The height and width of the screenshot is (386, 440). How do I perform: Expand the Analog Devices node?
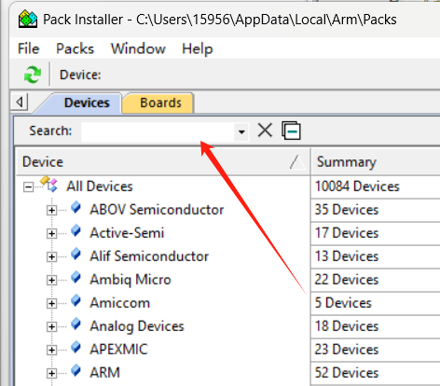tap(51, 327)
